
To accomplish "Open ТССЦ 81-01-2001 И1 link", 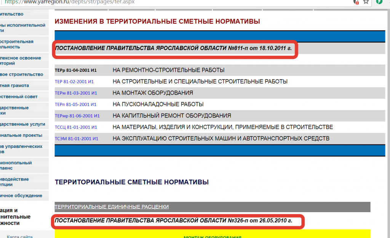I will tap(76, 127).
